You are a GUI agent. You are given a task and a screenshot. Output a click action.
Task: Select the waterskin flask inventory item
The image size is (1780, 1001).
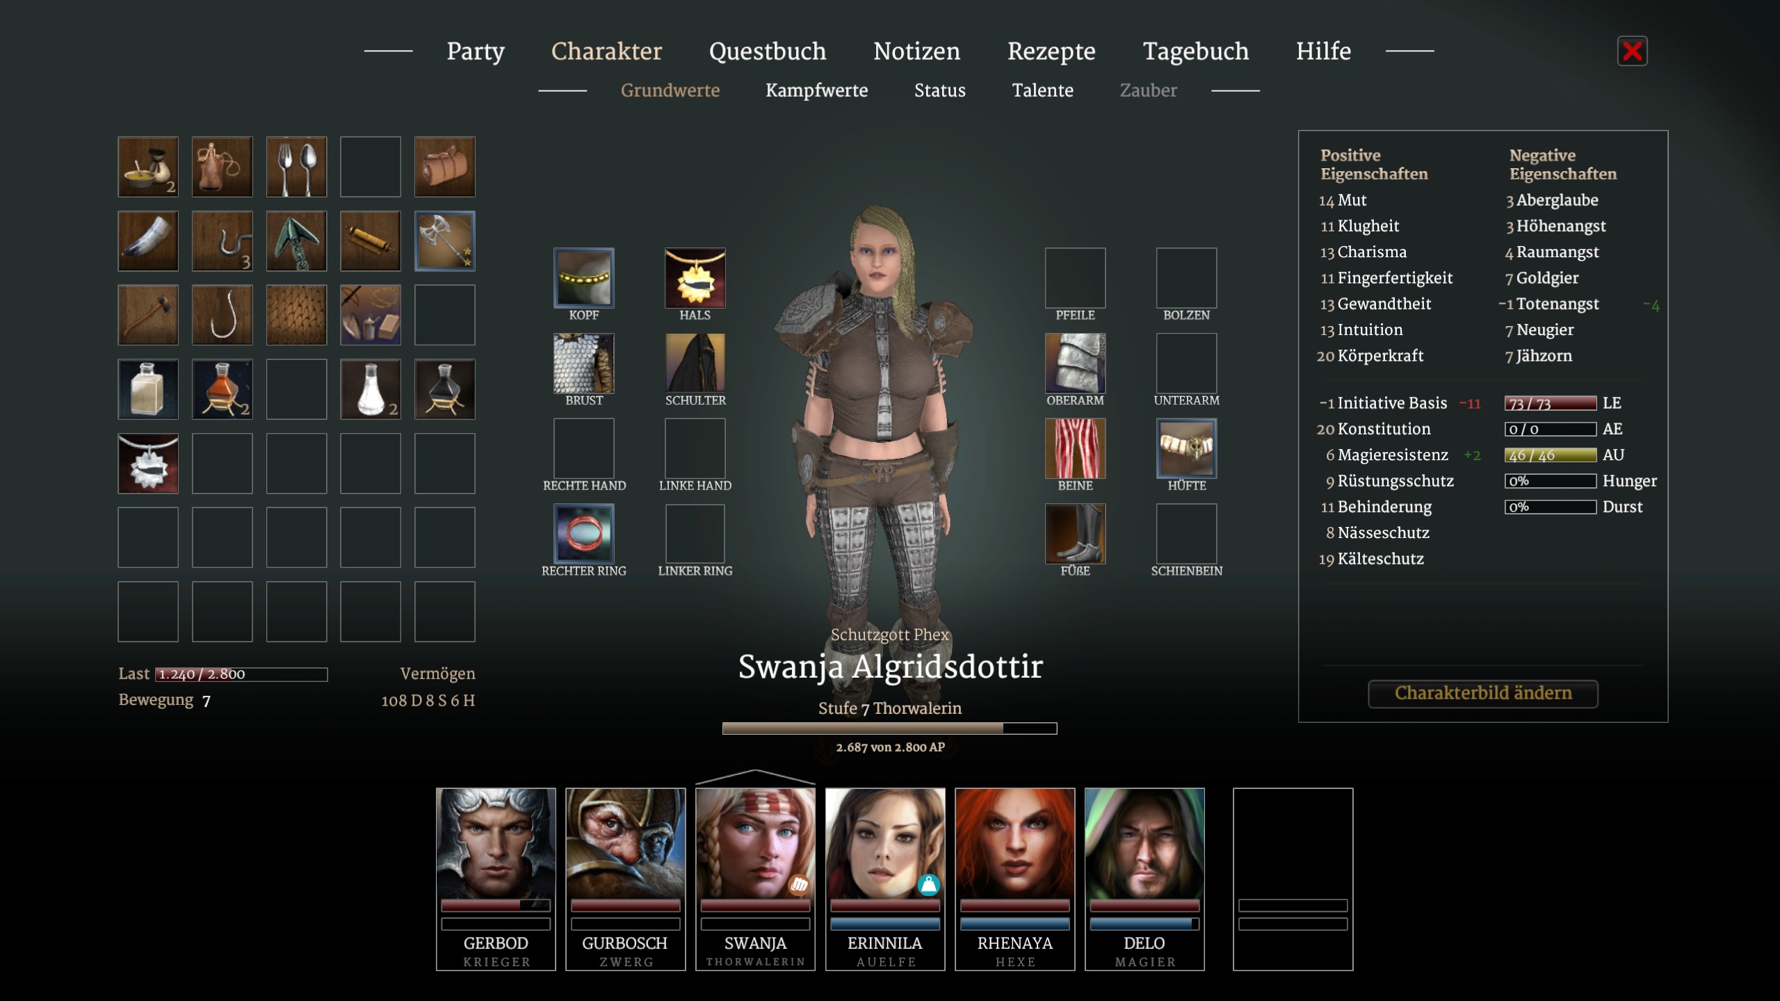point(222,167)
